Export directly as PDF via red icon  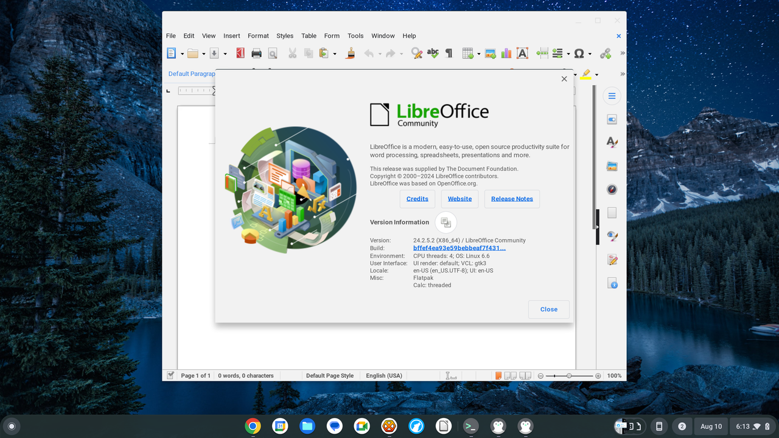click(240, 54)
